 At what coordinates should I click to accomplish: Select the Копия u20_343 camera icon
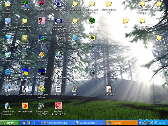[x=92, y=72]
